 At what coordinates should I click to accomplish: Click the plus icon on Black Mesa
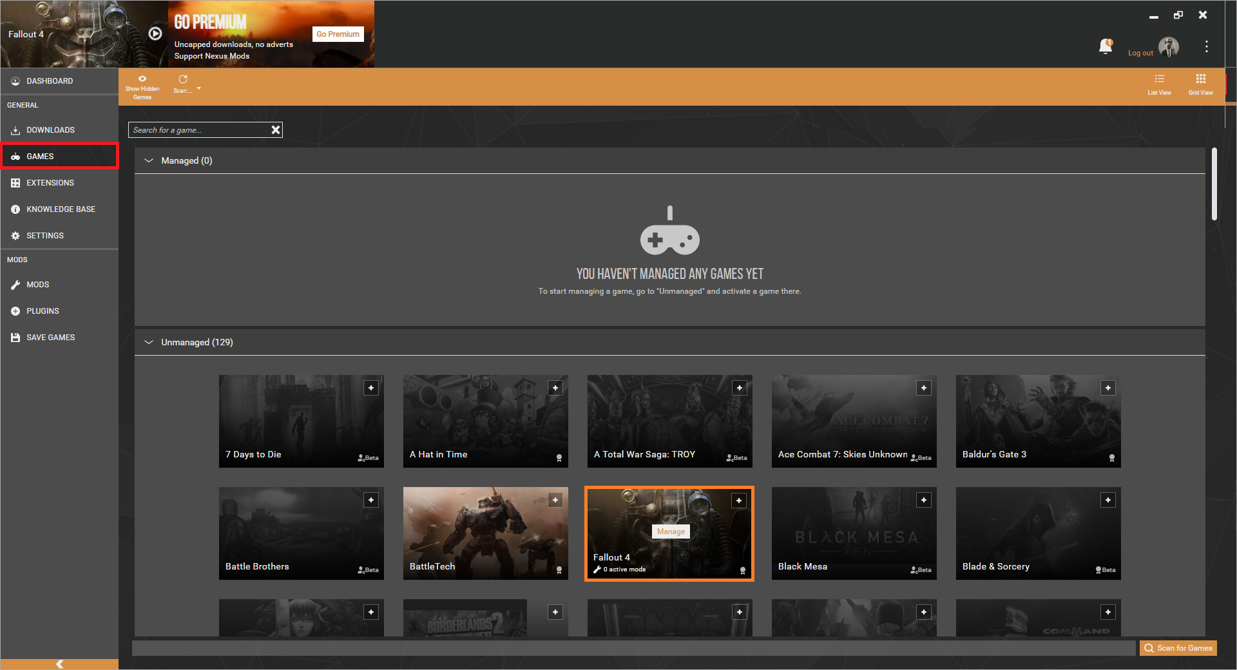[924, 500]
